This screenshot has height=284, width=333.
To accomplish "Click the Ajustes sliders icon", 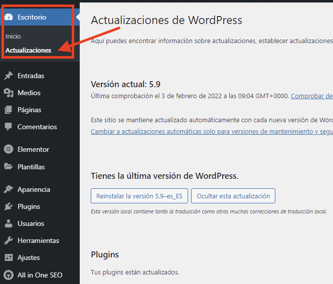I will pos(9,257).
